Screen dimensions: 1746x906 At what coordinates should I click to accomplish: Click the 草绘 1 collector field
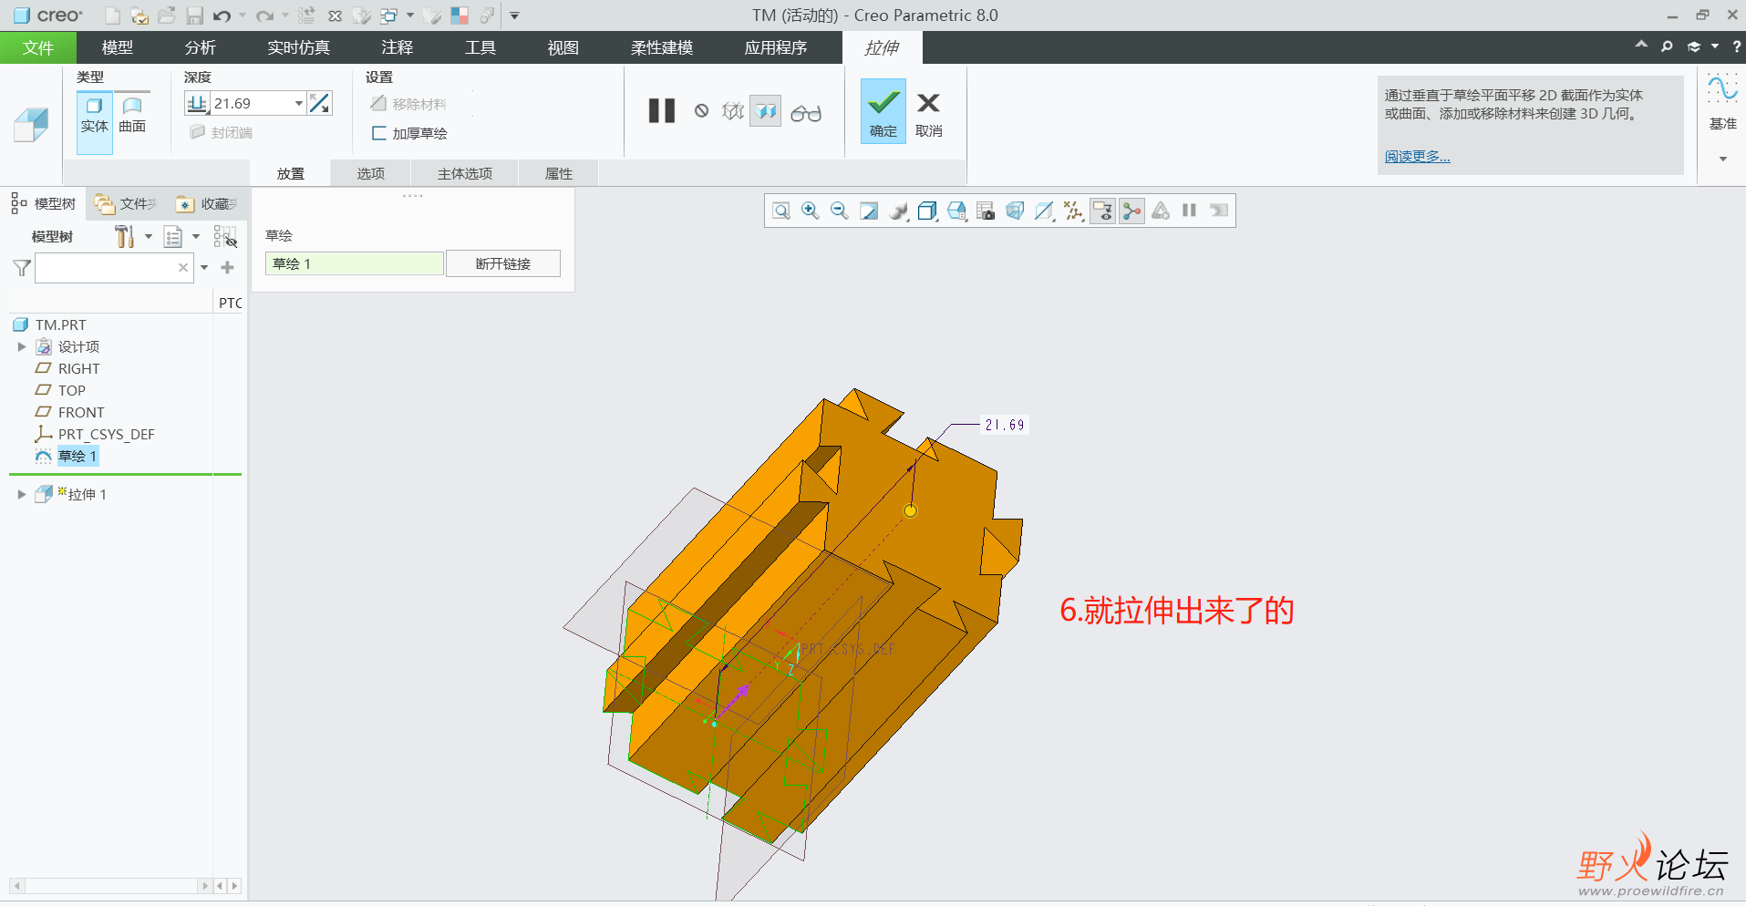tap(355, 263)
